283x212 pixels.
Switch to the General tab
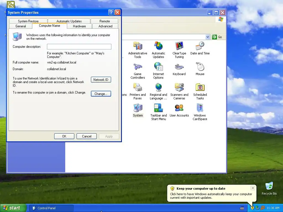tap(20, 26)
